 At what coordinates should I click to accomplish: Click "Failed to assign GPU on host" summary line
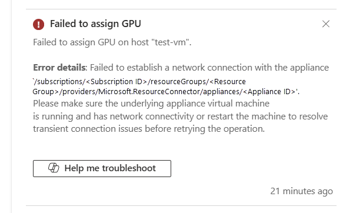[91, 42]
